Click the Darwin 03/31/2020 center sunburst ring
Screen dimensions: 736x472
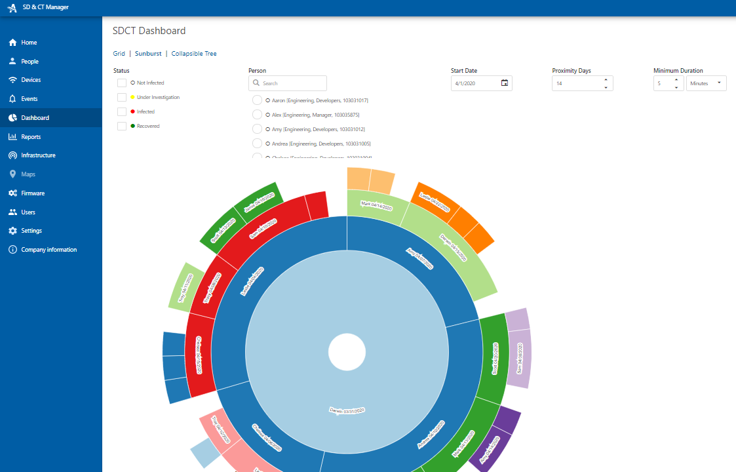347,411
